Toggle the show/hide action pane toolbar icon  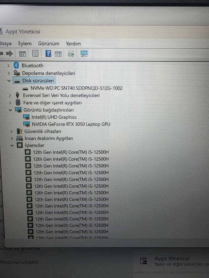58,54
